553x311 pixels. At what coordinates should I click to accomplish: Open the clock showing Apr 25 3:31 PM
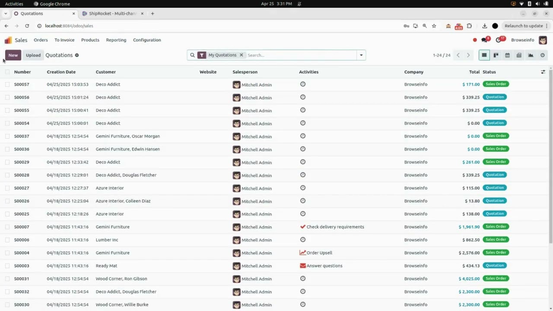point(276,4)
